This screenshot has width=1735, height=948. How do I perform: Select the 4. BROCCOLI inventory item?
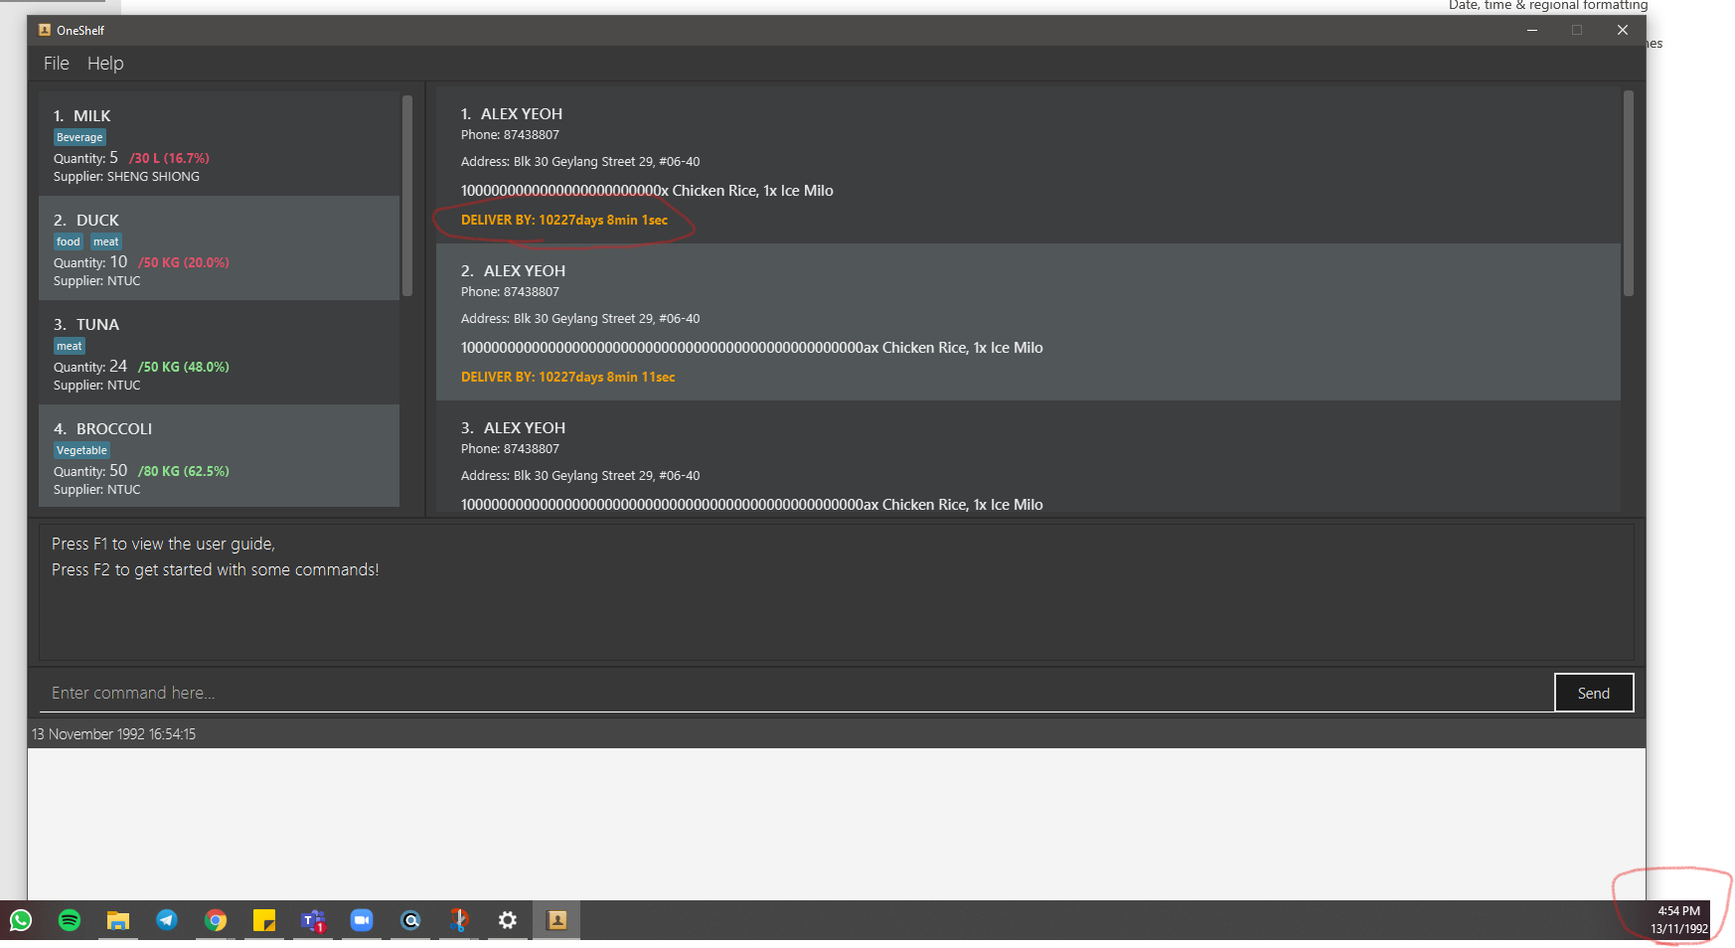(x=219, y=456)
